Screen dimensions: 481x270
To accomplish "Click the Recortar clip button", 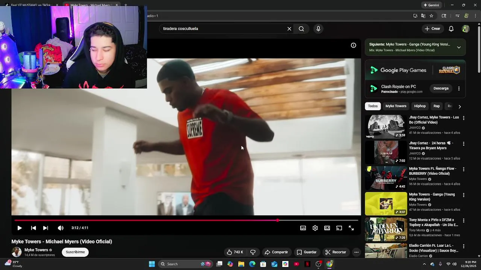I will pyautogui.click(x=336, y=252).
